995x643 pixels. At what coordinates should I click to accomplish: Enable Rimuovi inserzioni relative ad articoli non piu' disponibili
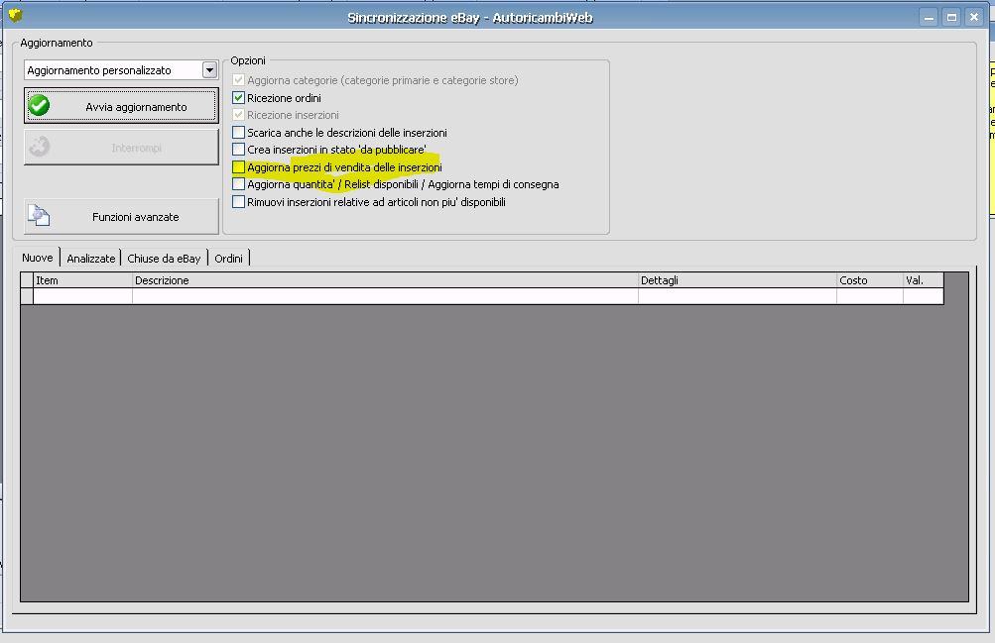tap(239, 202)
